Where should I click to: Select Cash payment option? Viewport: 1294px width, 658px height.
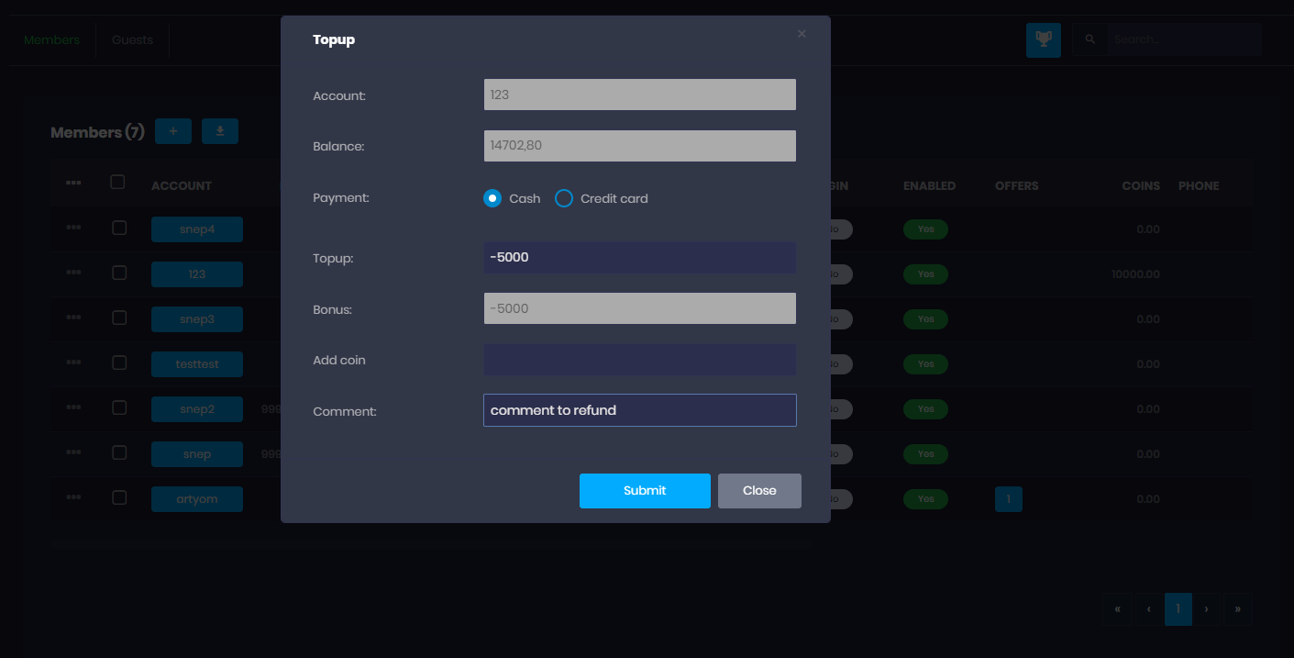coord(492,198)
